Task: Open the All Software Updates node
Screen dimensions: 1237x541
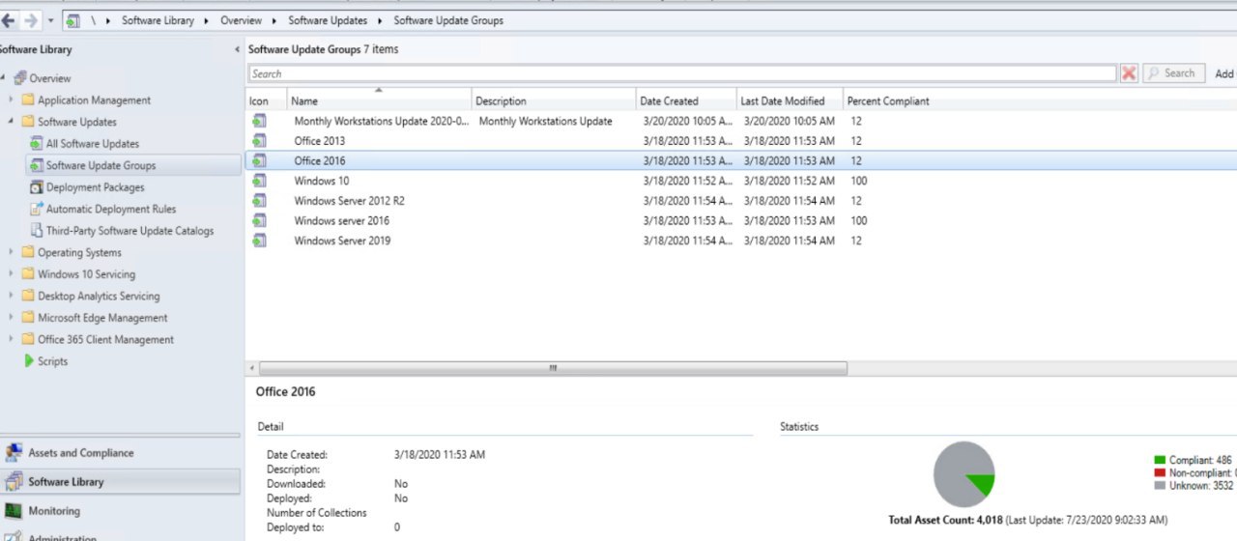Action: tap(92, 144)
